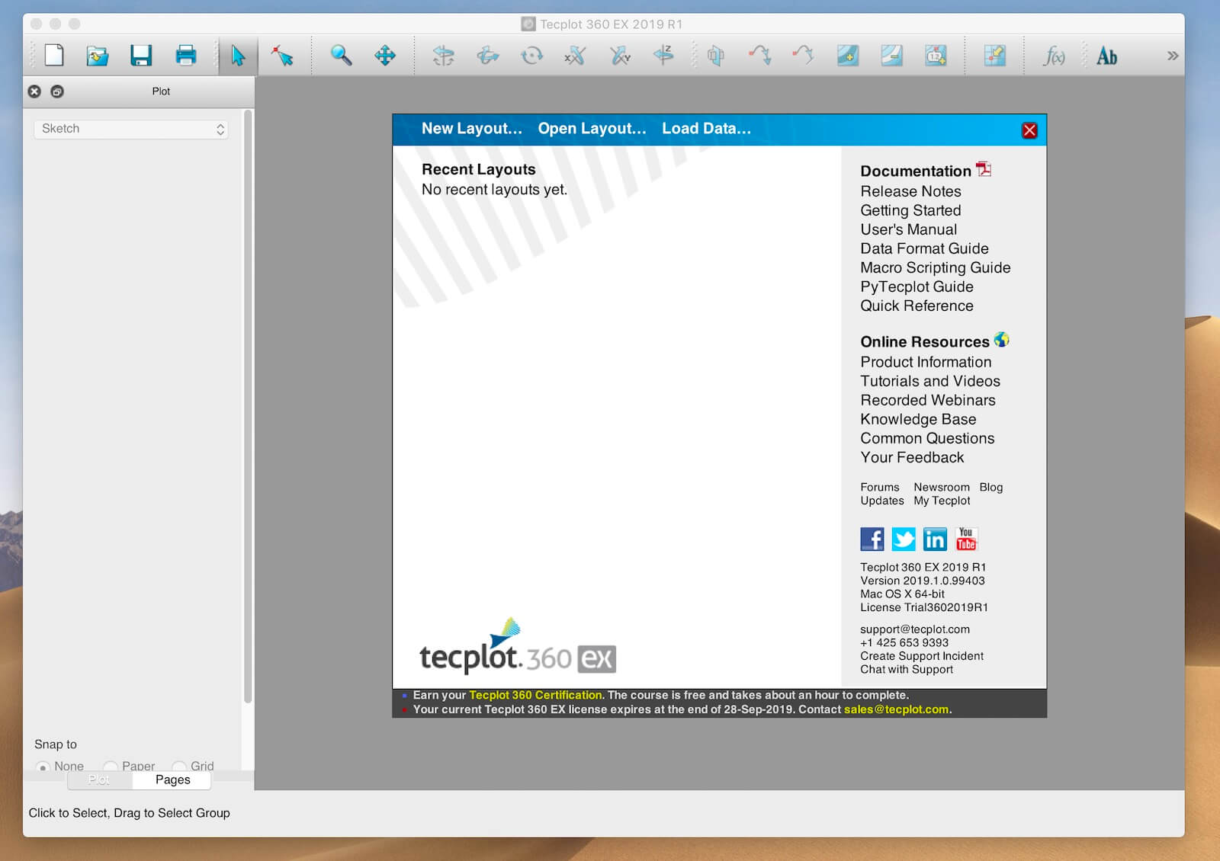The height and width of the screenshot is (861, 1220).
Task: Expand toolbar overflow chevron
Action: click(x=1173, y=56)
